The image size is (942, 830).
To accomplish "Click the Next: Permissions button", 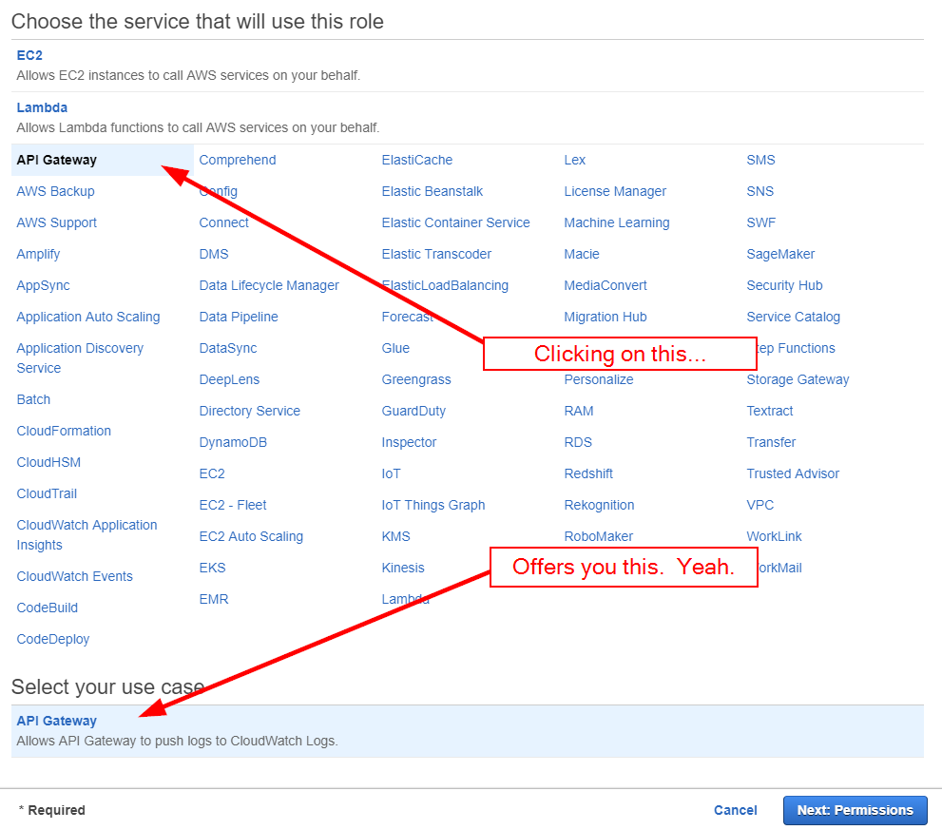I will tap(854, 810).
